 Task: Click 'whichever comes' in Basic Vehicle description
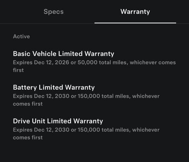(x=153, y=62)
